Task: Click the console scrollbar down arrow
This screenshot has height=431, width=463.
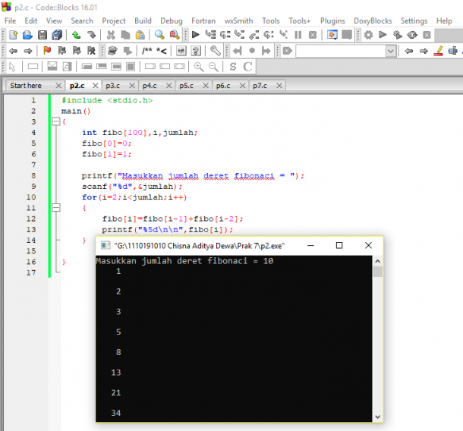Action: (378, 417)
